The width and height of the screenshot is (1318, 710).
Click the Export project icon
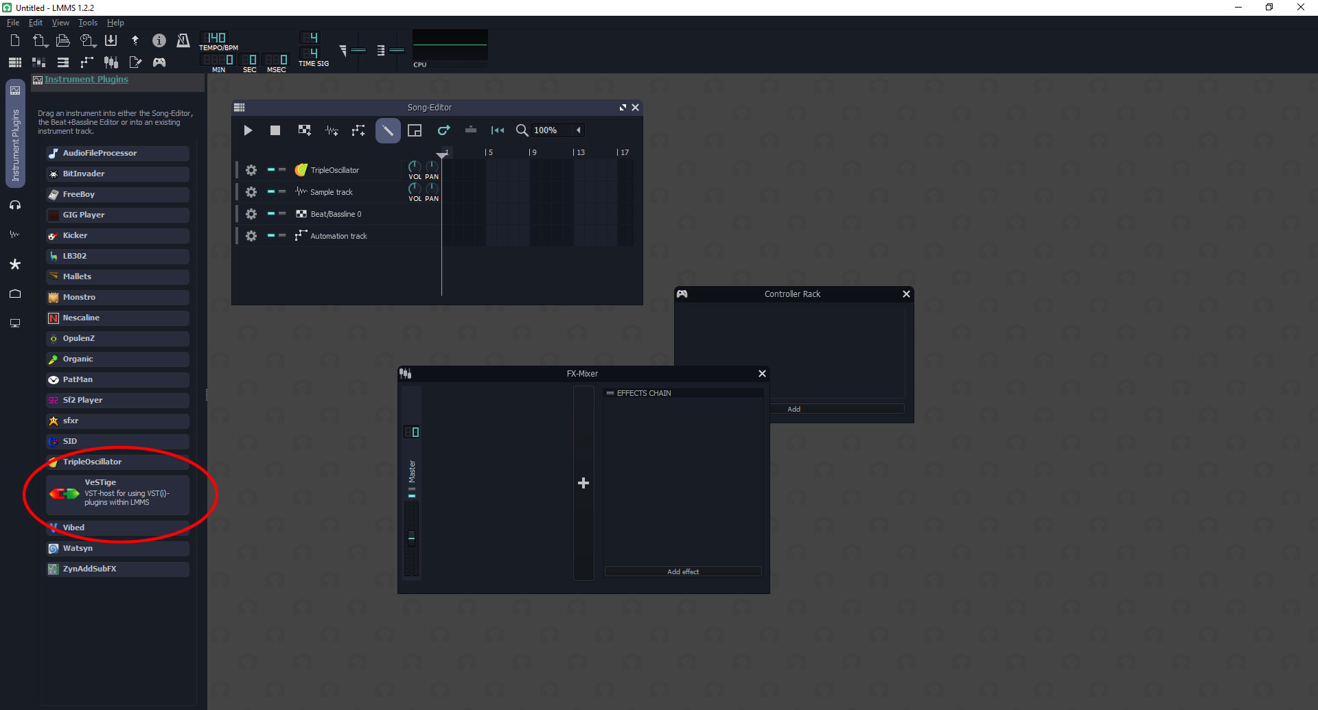[135, 40]
